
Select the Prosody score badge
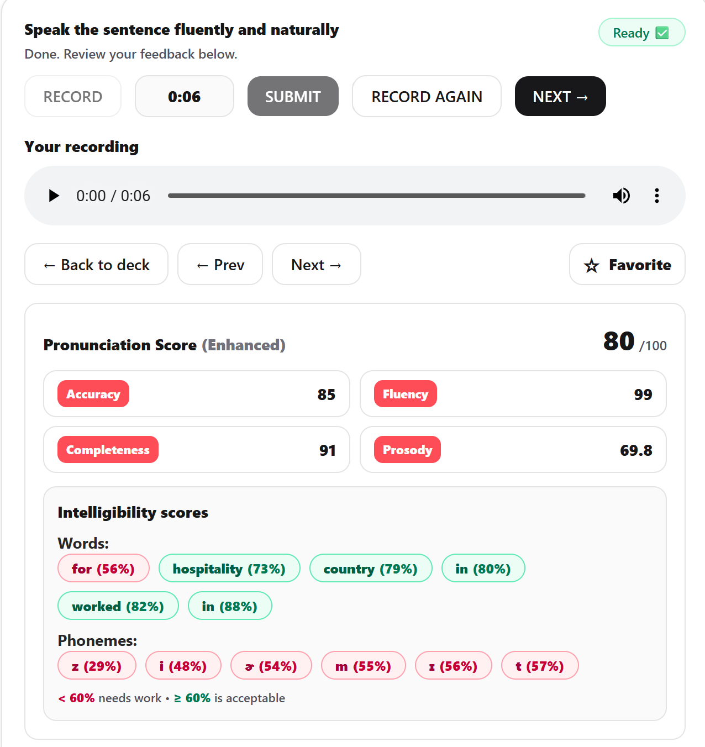(x=407, y=449)
